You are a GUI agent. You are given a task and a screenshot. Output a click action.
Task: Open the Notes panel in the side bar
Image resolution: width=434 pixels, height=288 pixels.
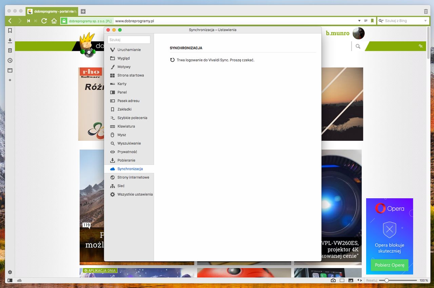click(x=10, y=50)
